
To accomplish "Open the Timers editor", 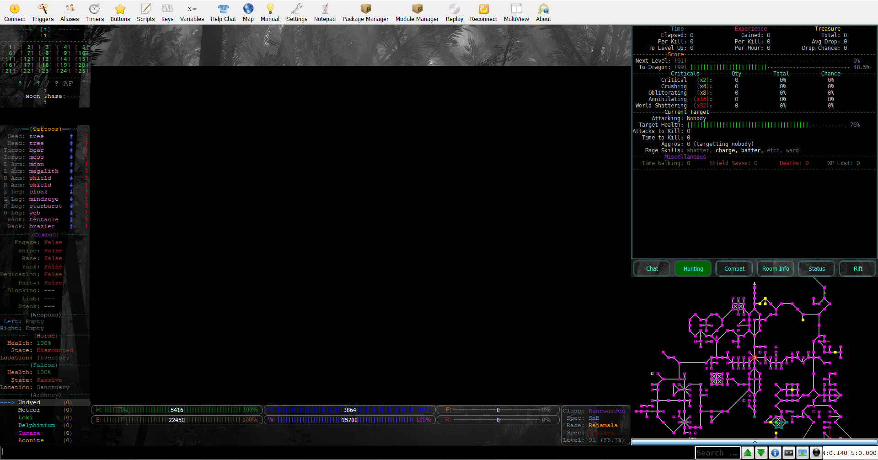I will click(x=95, y=13).
